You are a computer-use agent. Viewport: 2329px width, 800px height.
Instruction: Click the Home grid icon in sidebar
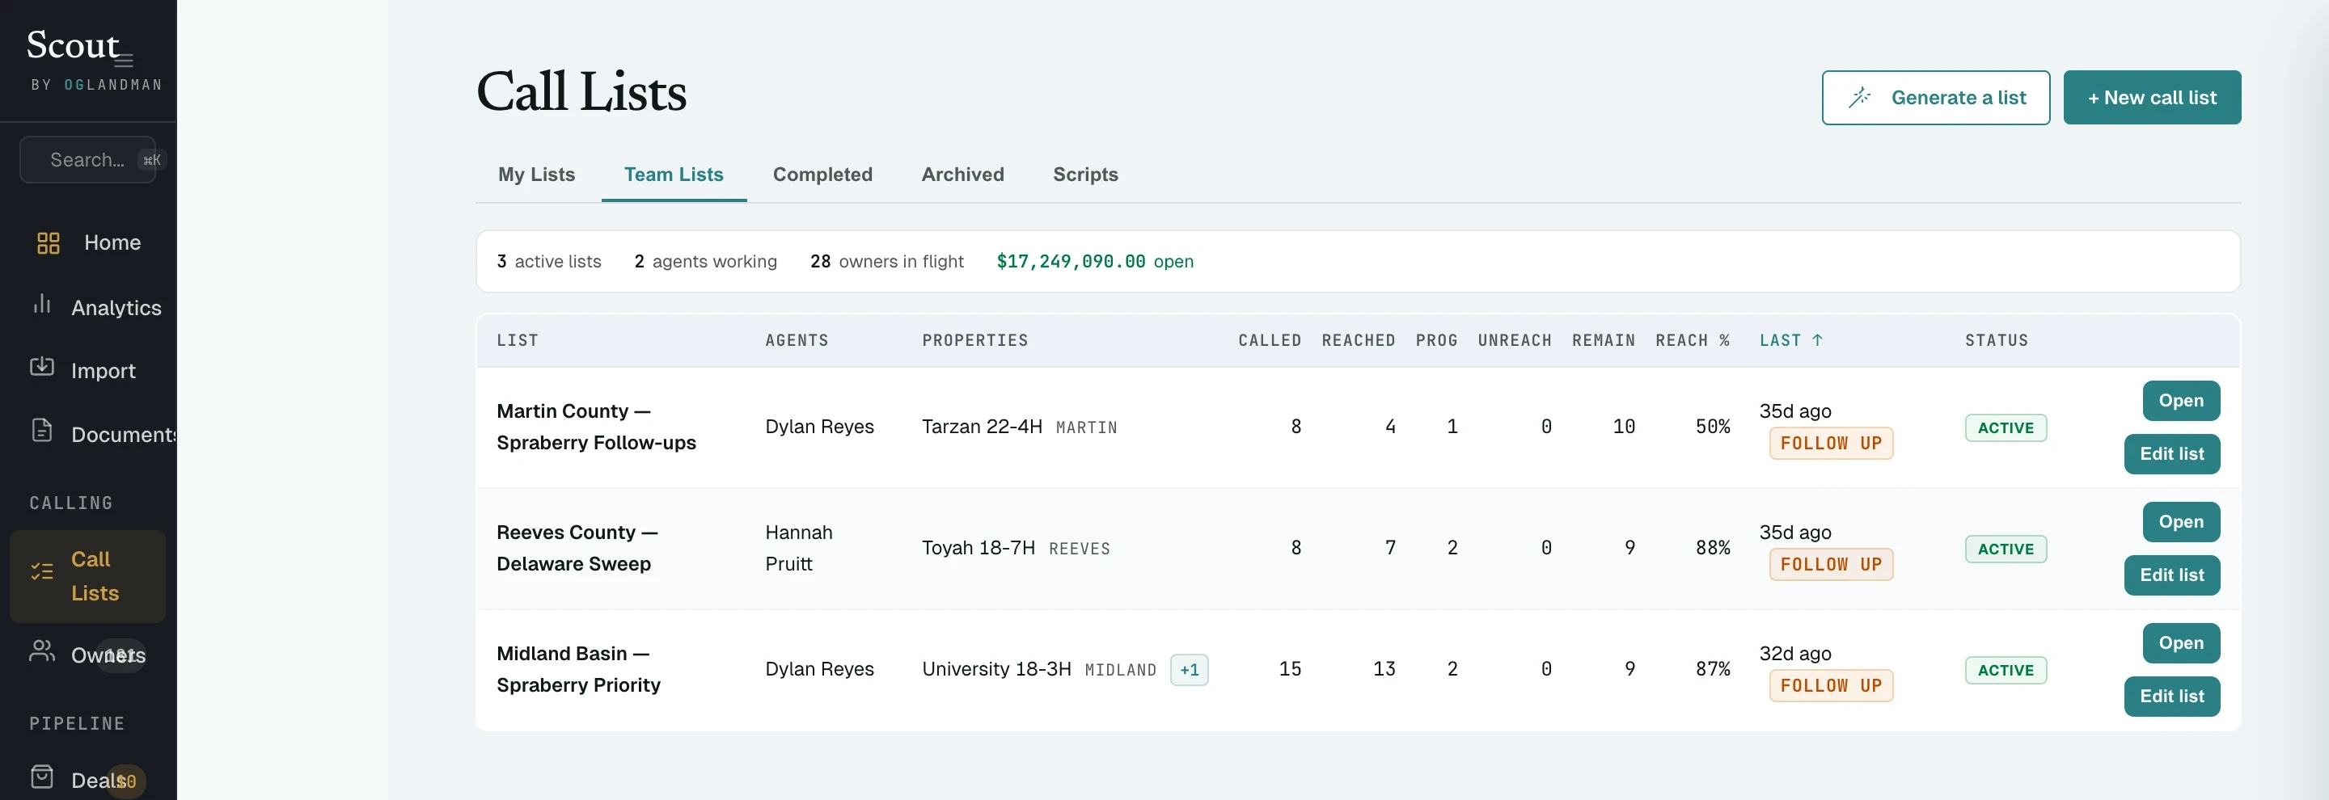48,243
